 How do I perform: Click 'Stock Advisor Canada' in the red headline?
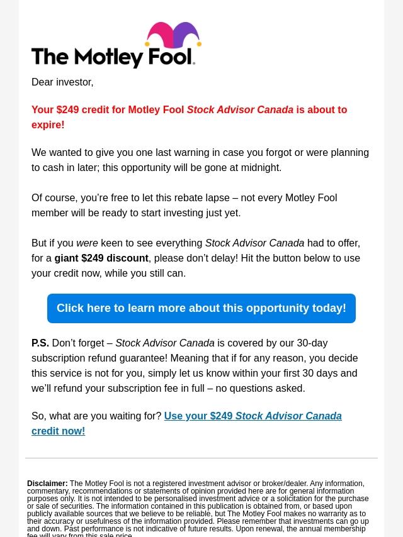click(x=240, y=110)
